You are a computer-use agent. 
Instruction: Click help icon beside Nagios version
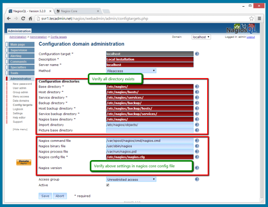pos(197,168)
